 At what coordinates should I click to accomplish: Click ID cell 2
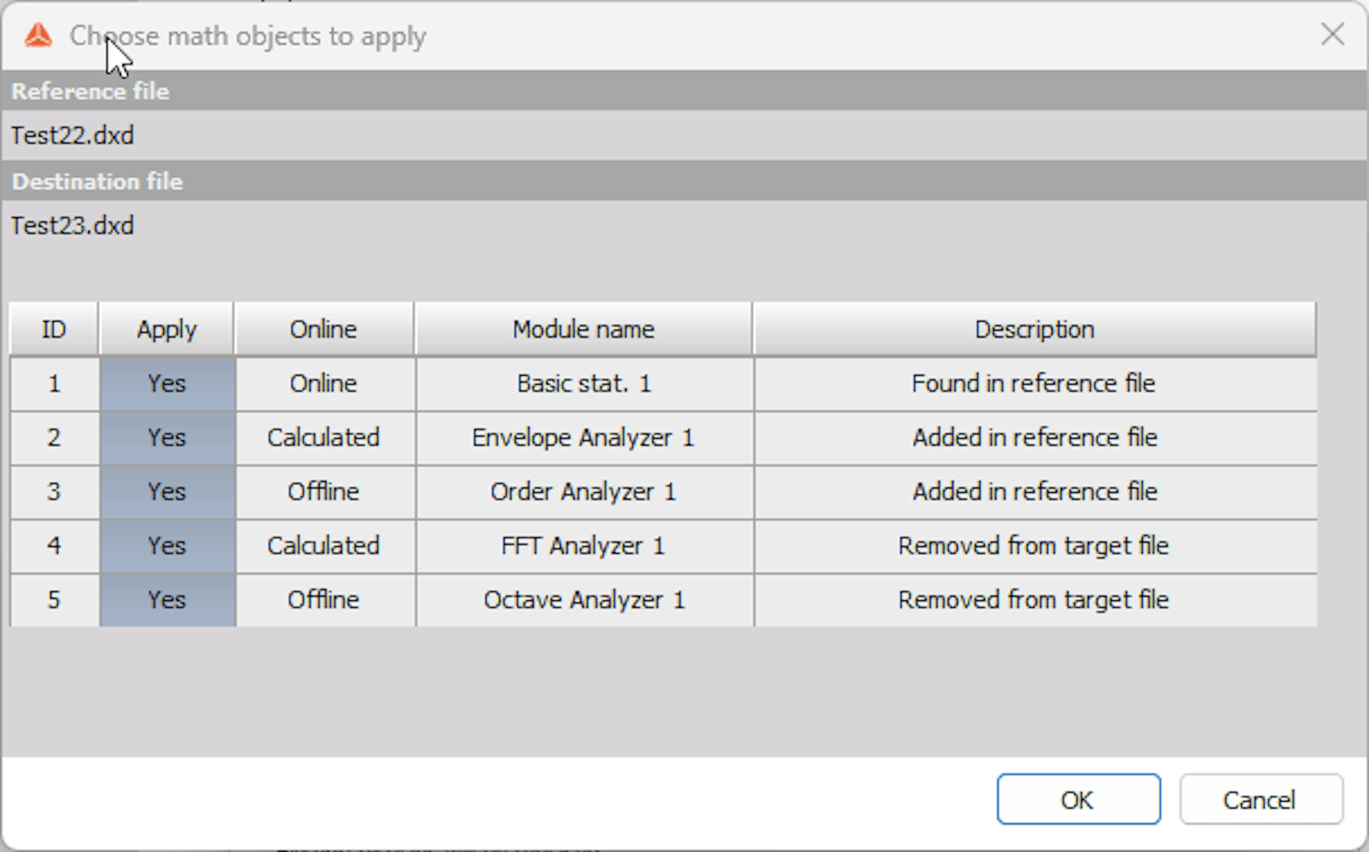55,438
